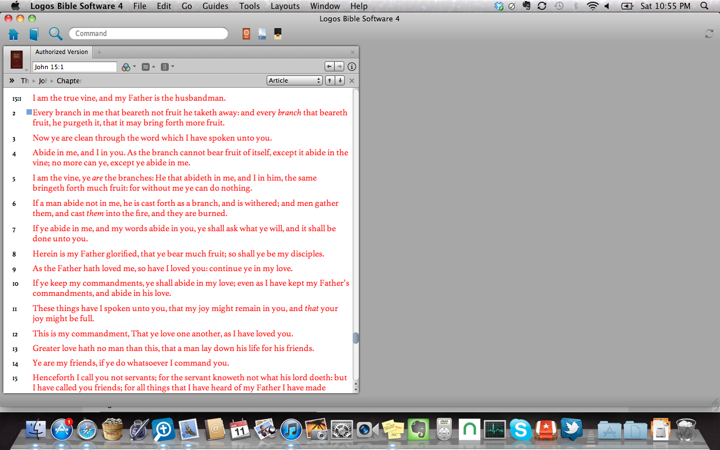720x450 pixels.
Task: Go back with the left-arrow history button
Action: click(330, 66)
